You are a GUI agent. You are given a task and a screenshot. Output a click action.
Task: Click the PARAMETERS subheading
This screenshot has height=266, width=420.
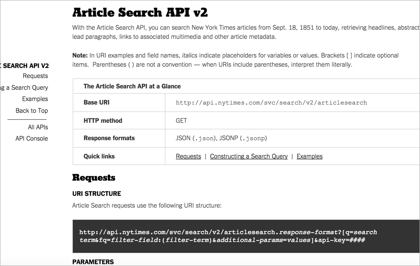[x=93, y=262]
